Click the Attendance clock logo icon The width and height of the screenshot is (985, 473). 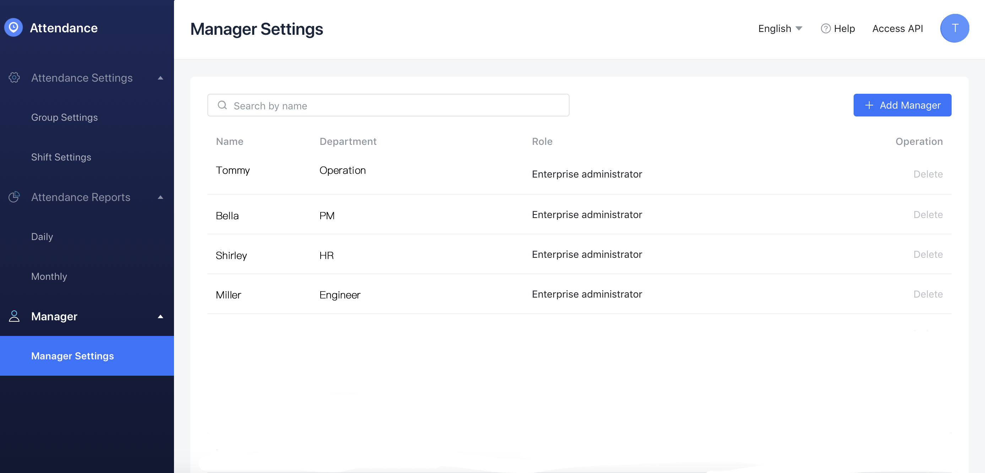13,28
